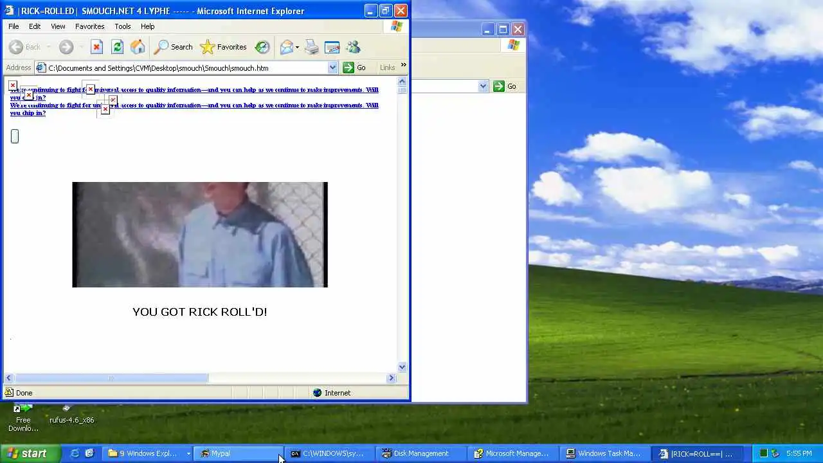Viewport: 823px width, 463px height.
Task: Open the Favorites menu in menu bar
Action: (89, 26)
